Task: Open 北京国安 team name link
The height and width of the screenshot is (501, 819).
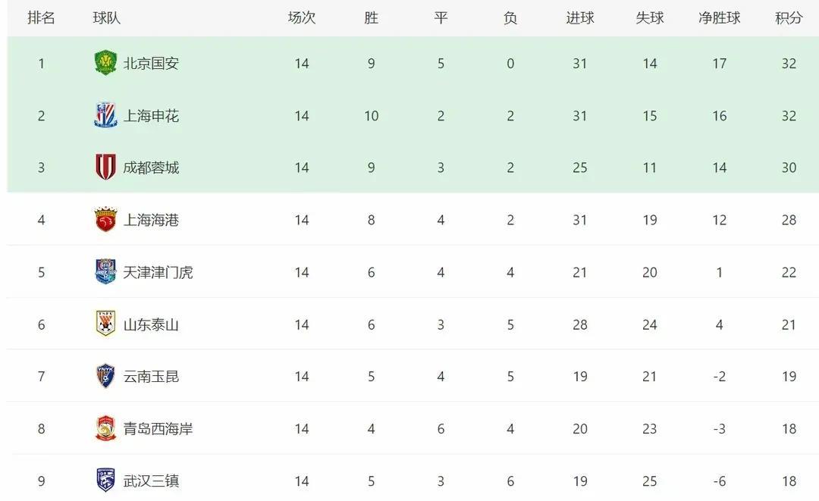Action: click(151, 63)
